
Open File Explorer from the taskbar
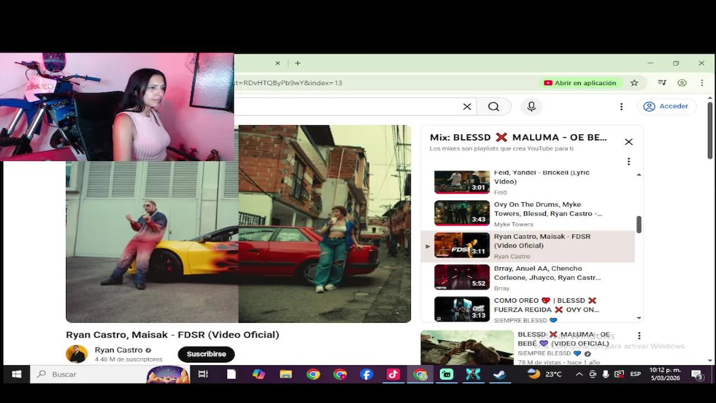point(286,374)
